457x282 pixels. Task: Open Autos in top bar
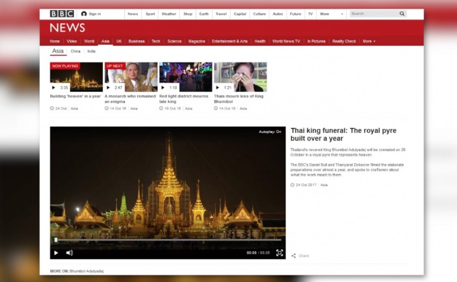[278, 13]
